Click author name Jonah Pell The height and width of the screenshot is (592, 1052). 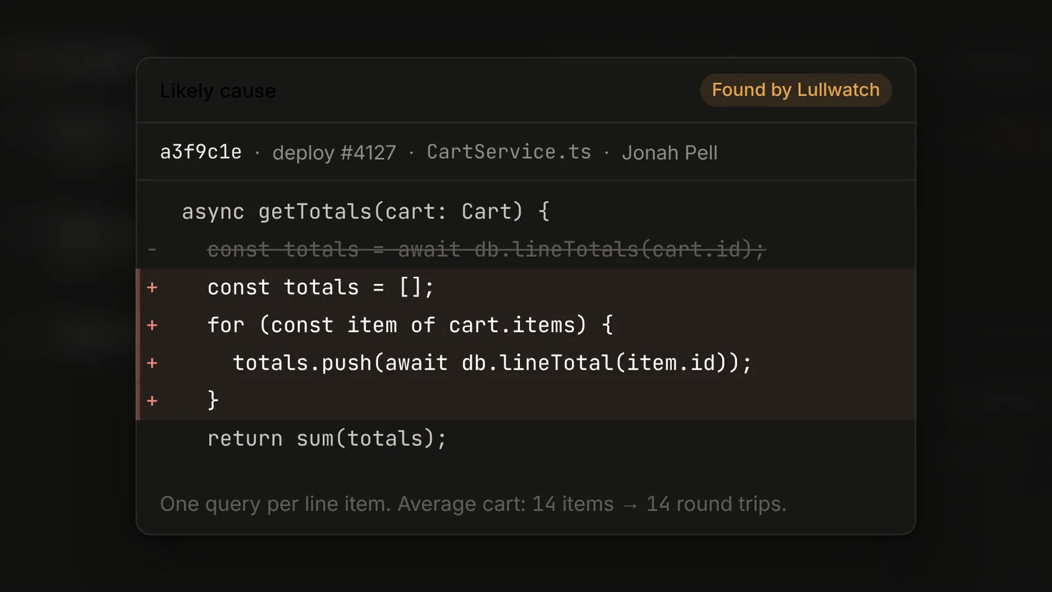(669, 153)
